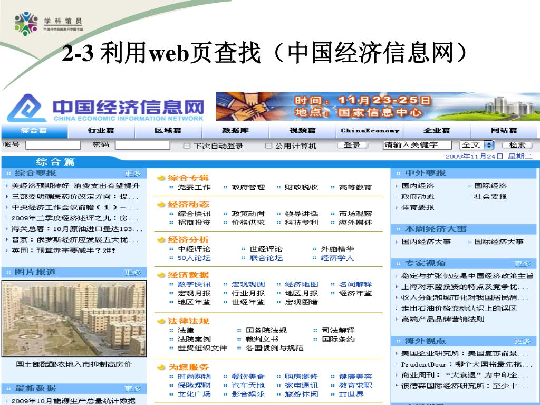Open 更多 link in 综合要报
540x405 pixels.
pyautogui.click(x=132, y=173)
